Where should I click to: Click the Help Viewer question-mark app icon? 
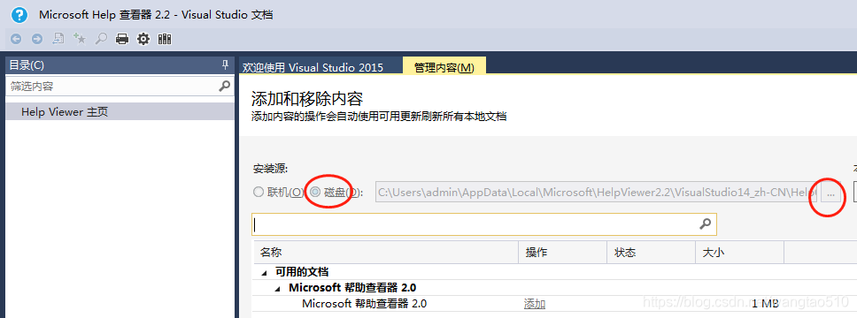(x=19, y=14)
